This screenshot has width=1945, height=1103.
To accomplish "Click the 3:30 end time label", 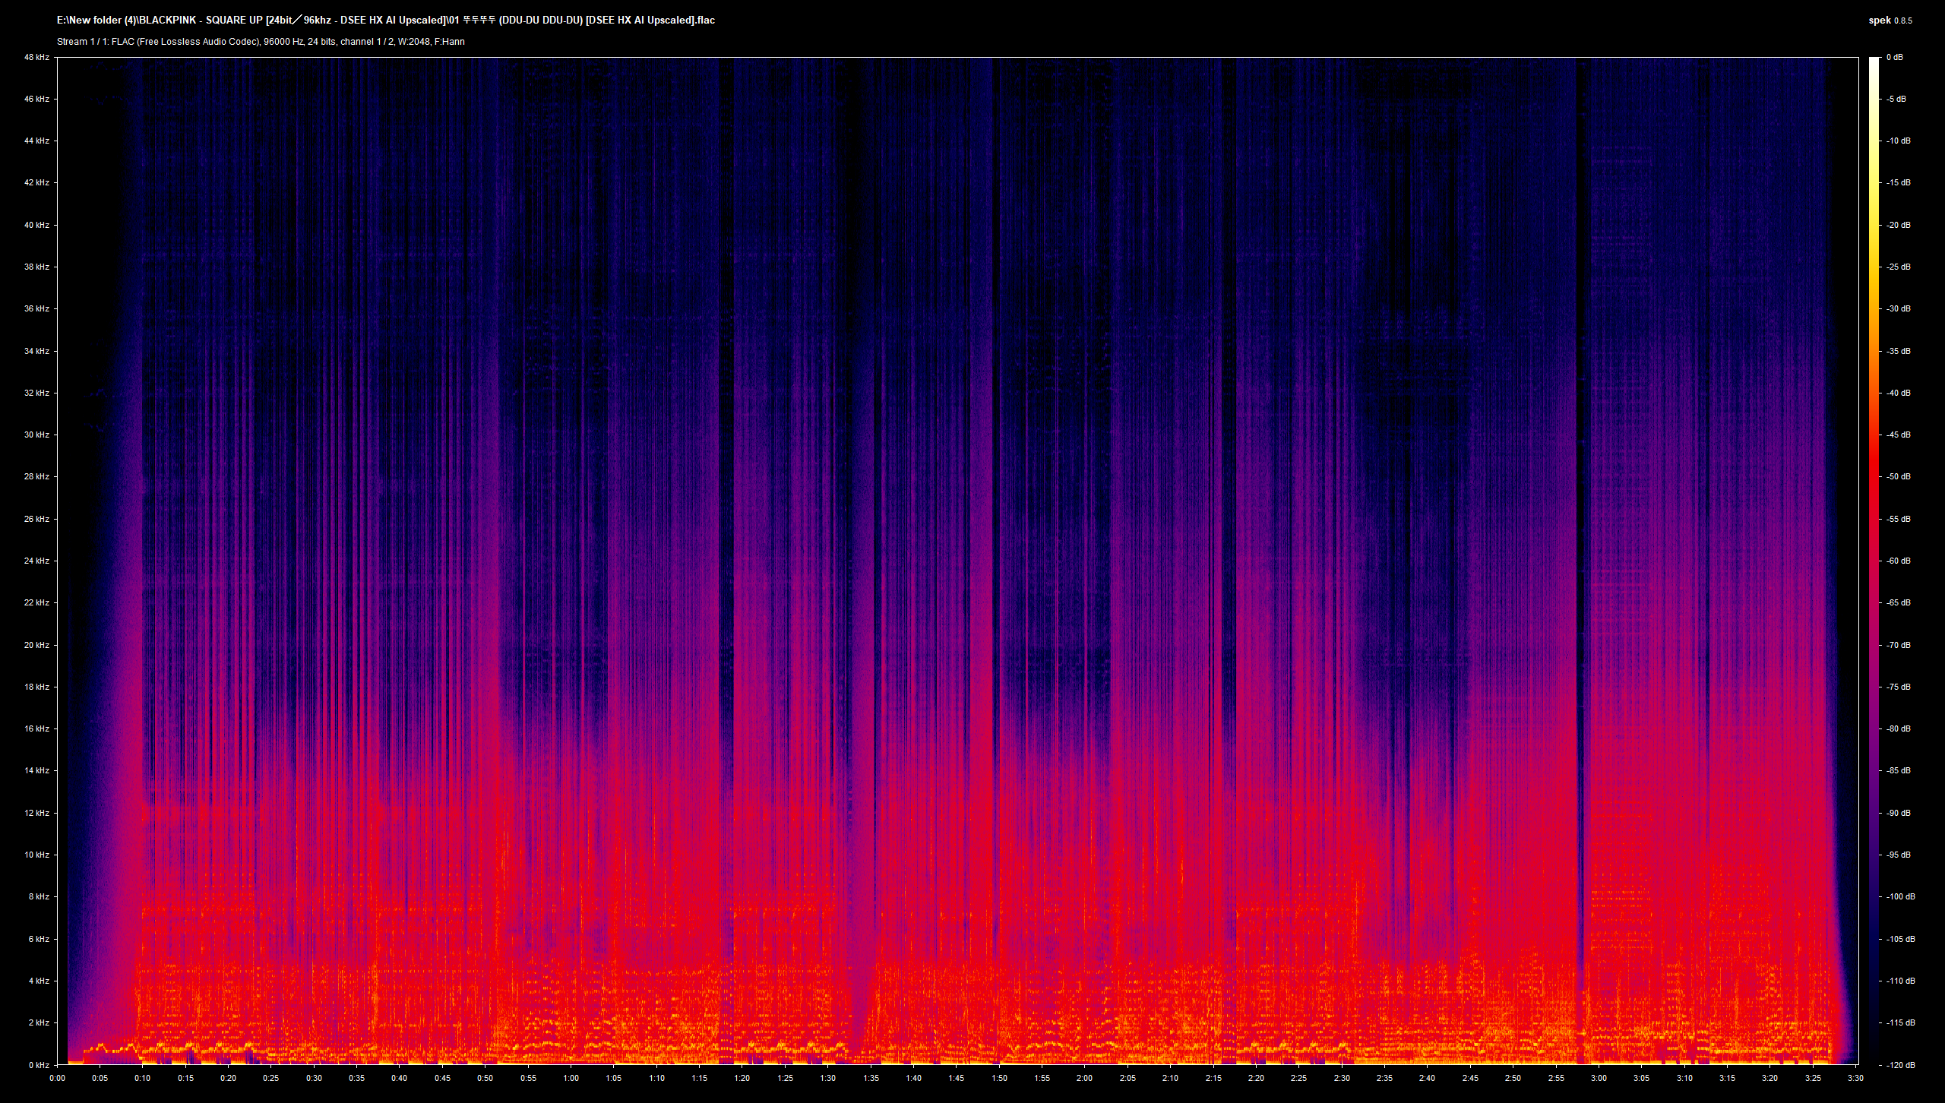I will coord(1855,1078).
